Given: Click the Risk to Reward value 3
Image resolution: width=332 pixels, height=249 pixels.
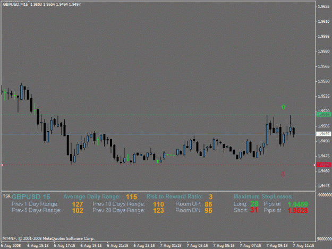Looking at the screenshot, I should pyautogui.click(x=210, y=197).
